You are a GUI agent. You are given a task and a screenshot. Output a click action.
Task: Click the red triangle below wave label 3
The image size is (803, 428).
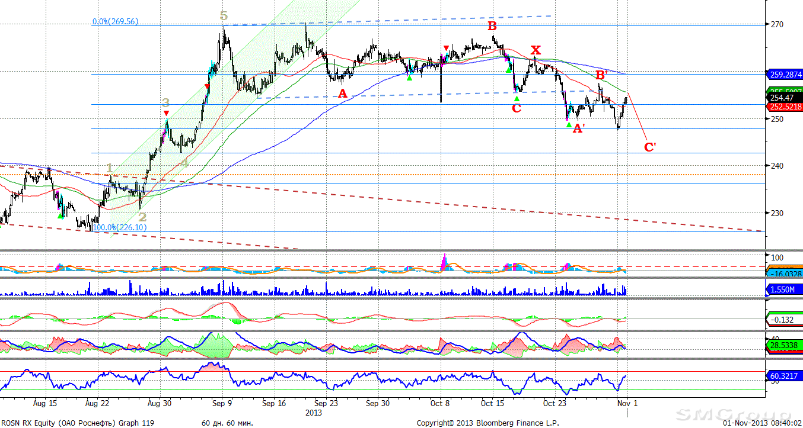pyautogui.click(x=167, y=113)
